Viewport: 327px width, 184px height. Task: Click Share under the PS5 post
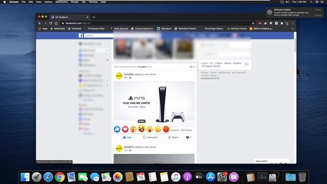coord(173,137)
